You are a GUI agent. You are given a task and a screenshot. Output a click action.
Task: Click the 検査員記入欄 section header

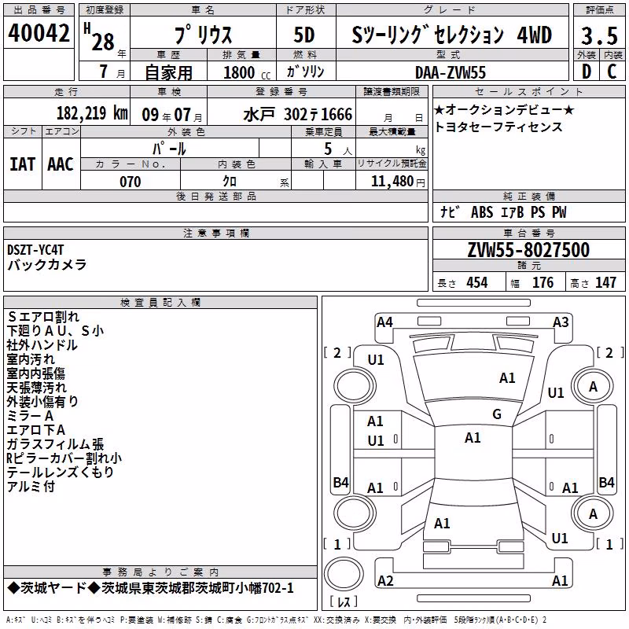tap(160, 303)
